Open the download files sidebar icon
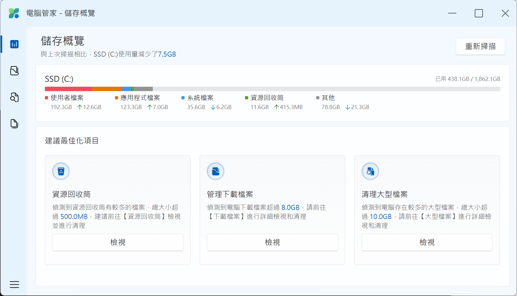The height and width of the screenshot is (296, 517). [14, 71]
